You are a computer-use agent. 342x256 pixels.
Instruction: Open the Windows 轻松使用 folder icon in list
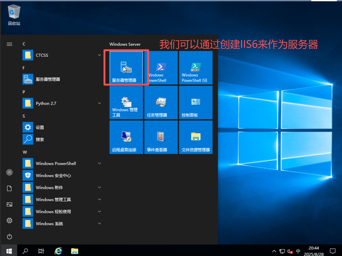coord(28,211)
